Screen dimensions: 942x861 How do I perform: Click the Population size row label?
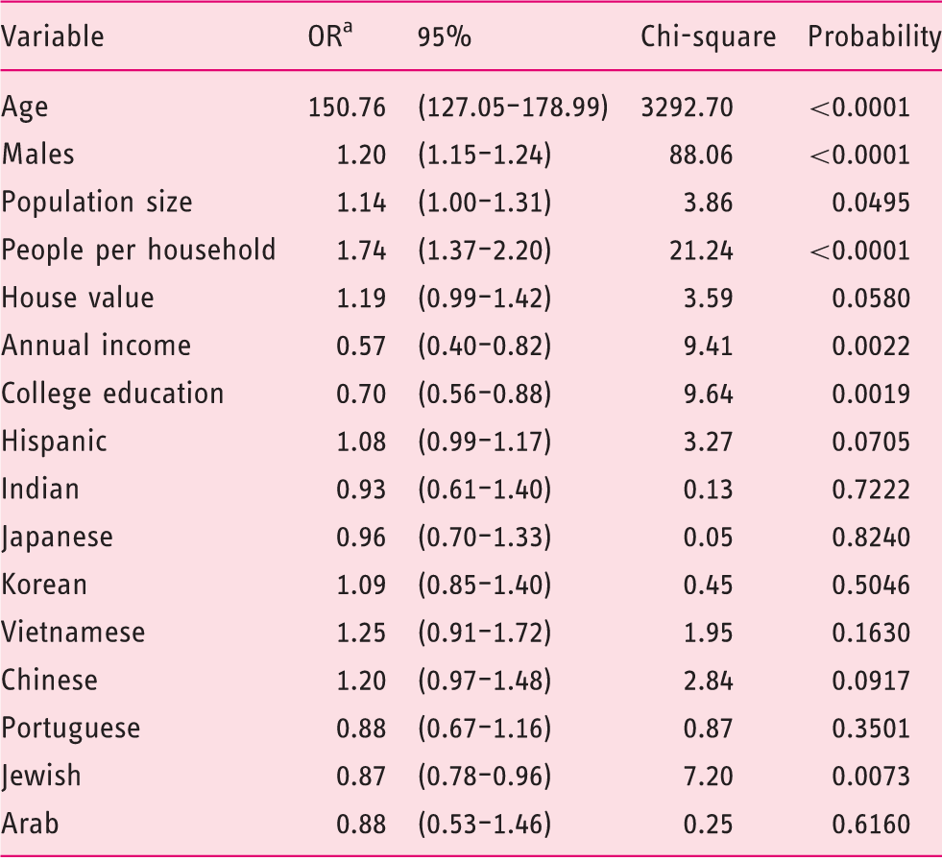pos(97,203)
